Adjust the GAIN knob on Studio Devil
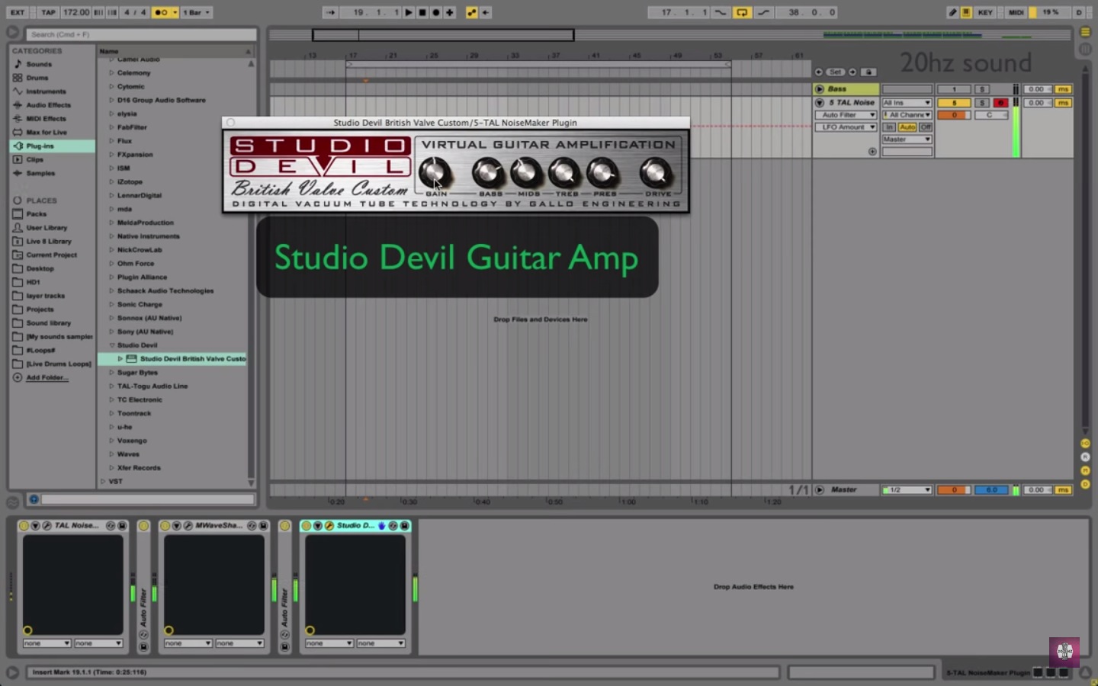 435,174
